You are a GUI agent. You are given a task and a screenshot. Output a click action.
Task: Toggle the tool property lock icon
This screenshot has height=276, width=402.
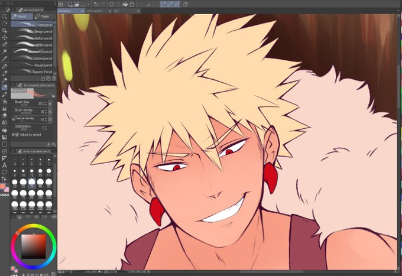coord(53,96)
